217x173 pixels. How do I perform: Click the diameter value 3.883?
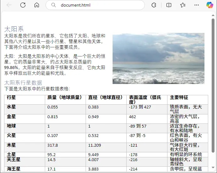pyautogui.click(x=93, y=169)
